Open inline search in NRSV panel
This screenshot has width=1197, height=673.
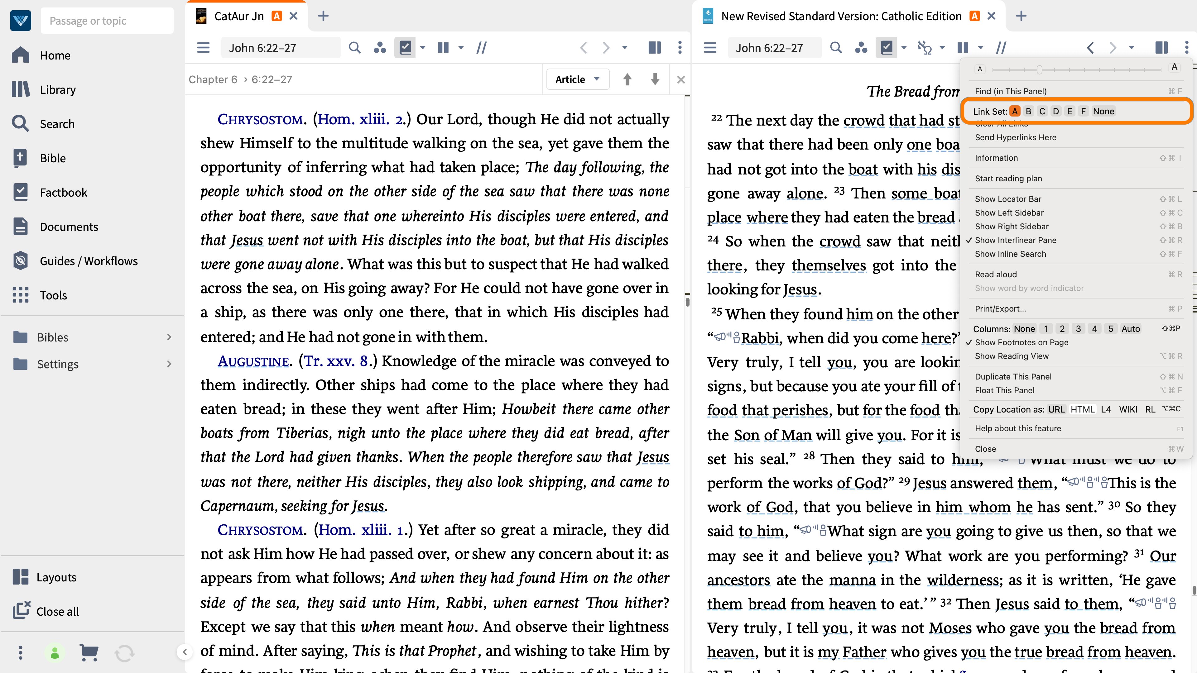point(836,48)
